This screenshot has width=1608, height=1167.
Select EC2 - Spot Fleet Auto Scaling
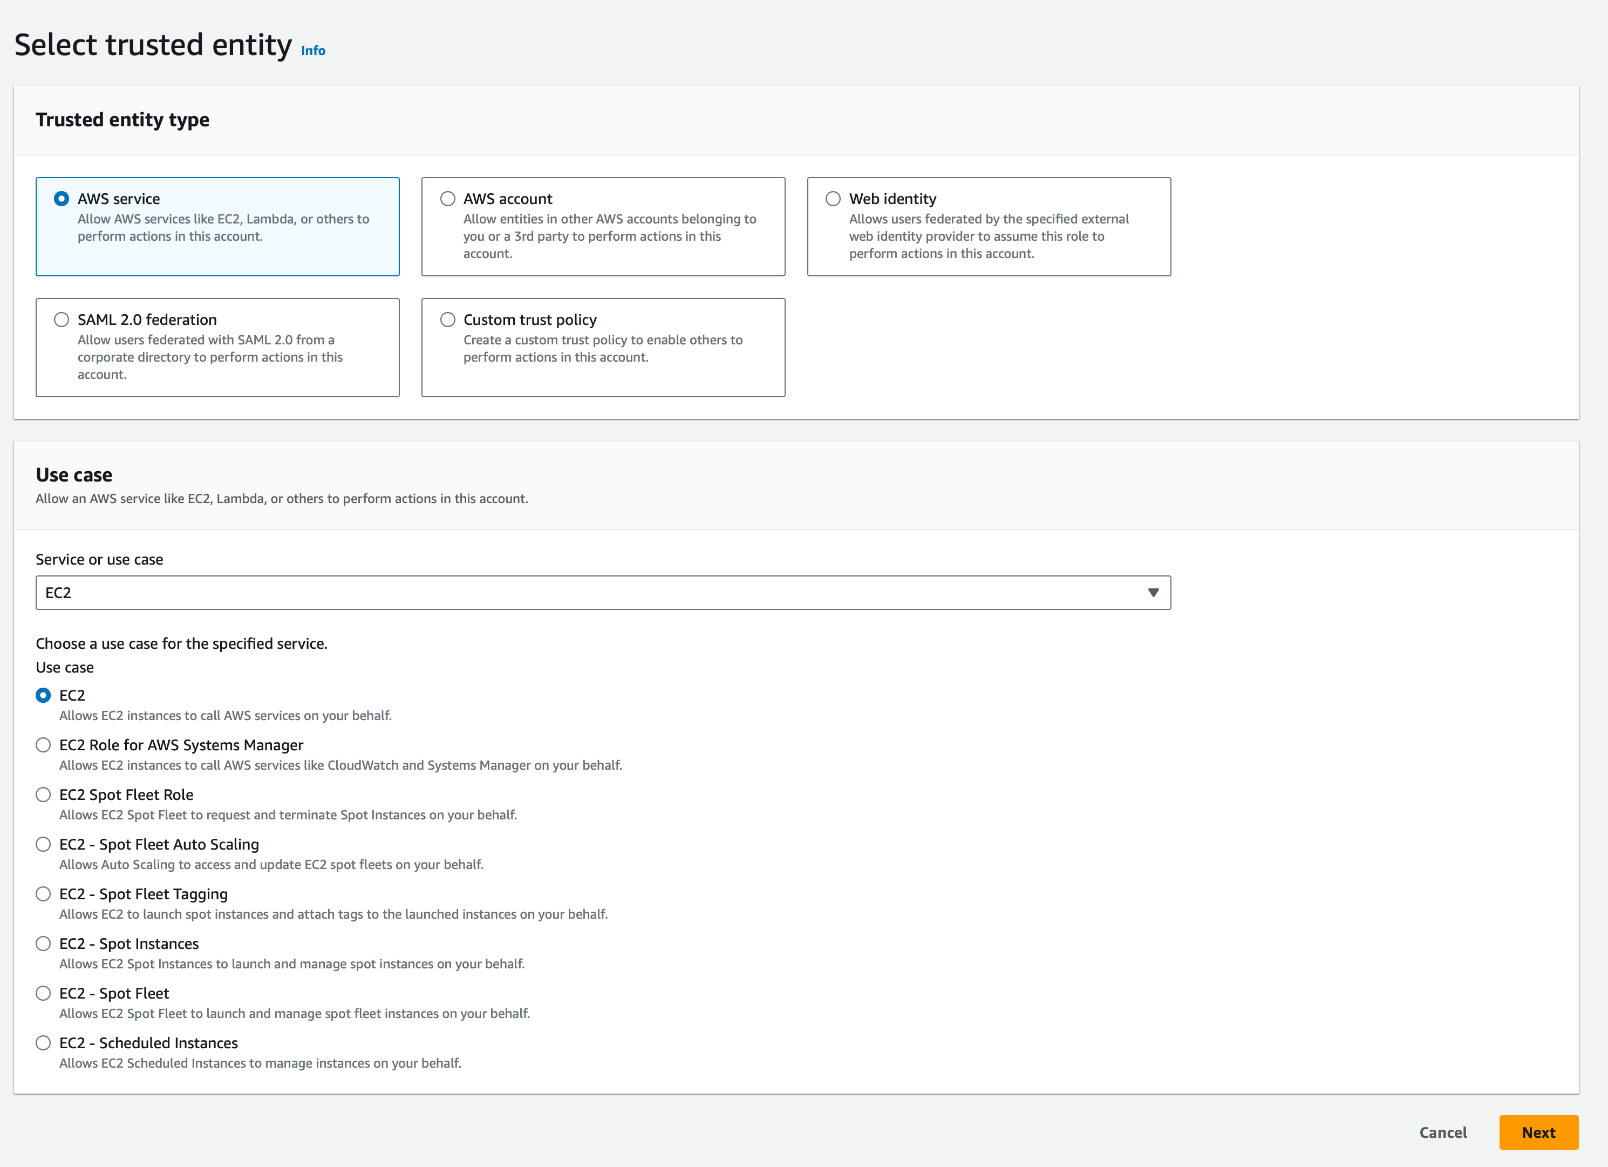coord(43,844)
